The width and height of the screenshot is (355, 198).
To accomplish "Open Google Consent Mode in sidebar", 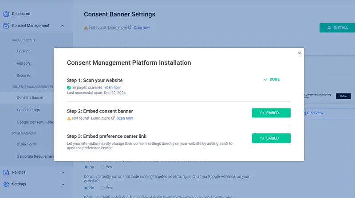I will point(35,122).
